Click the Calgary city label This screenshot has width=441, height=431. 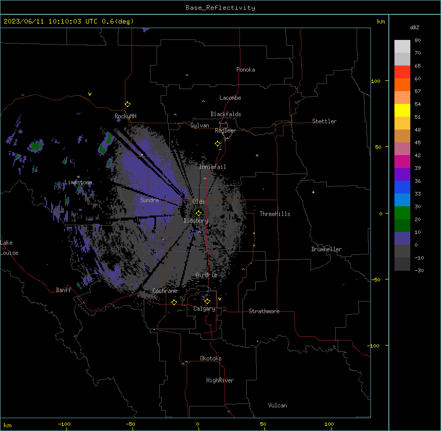(x=205, y=309)
